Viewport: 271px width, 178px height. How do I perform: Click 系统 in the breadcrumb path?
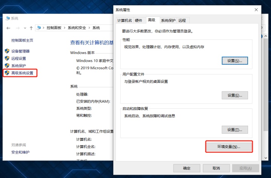pos(96,28)
